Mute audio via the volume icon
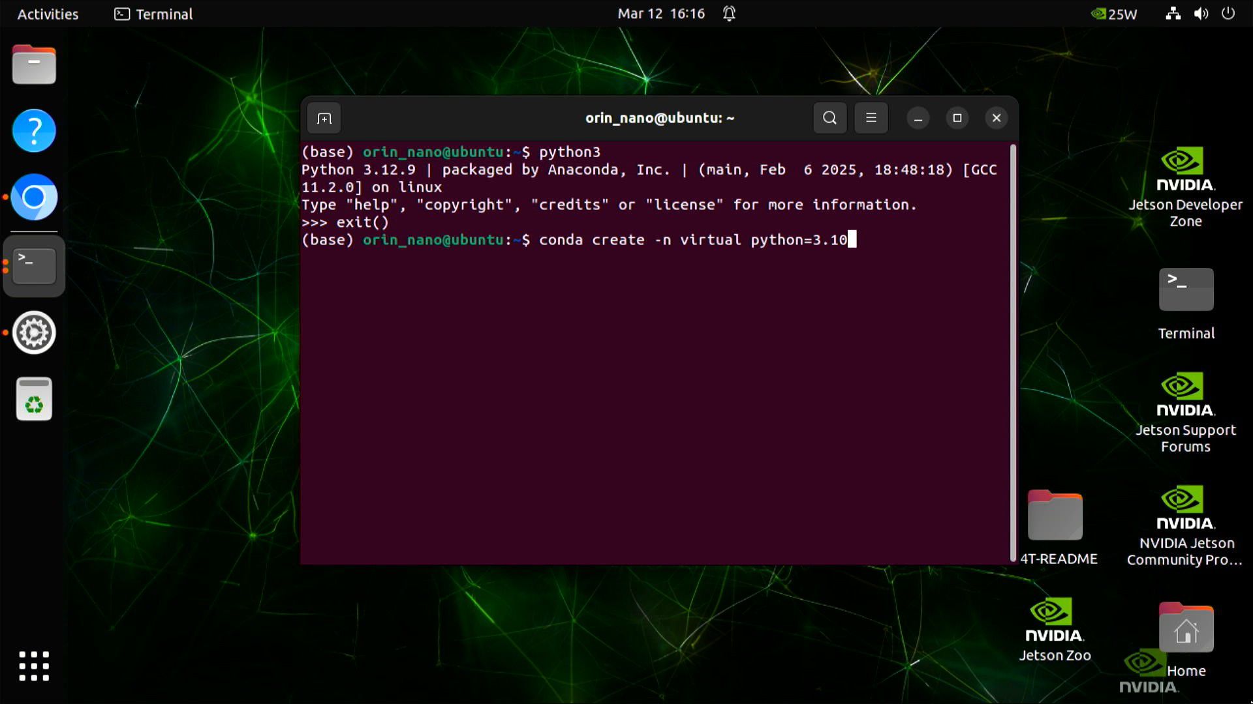Image resolution: width=1253 pixels, height=704 pixels. (1200, 14)
